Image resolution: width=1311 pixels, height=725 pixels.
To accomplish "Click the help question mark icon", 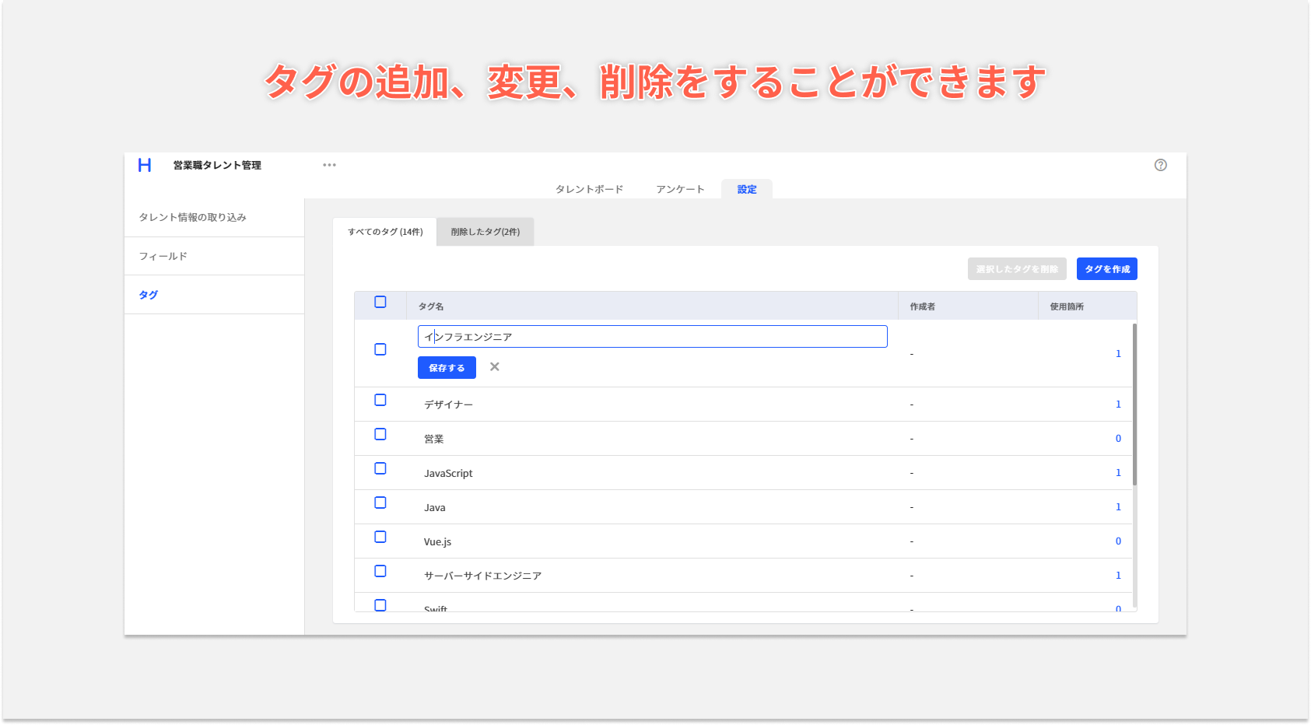I will click(x=1160, y=165).
